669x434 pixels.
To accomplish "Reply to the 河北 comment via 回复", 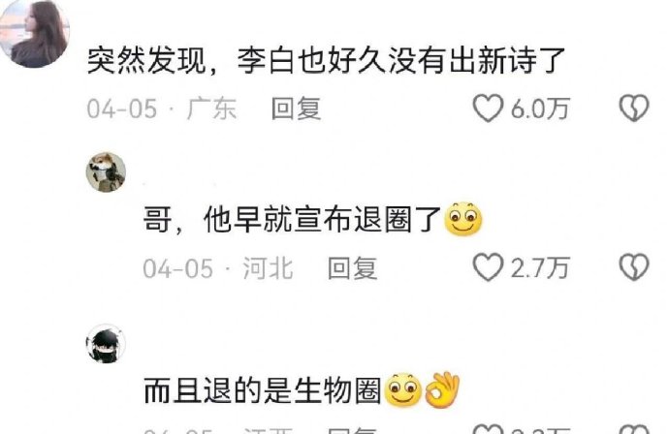I will (352, 268).
